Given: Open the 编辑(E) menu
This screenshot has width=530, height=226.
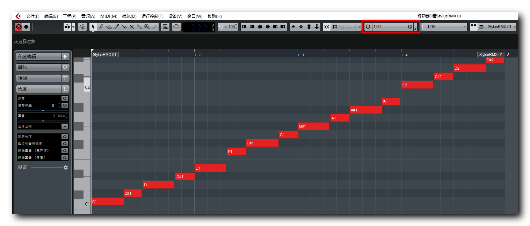Looking at the screenshot, I should point(51,16).
